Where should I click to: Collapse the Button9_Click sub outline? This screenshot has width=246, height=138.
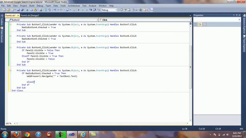tap(10, 48)
